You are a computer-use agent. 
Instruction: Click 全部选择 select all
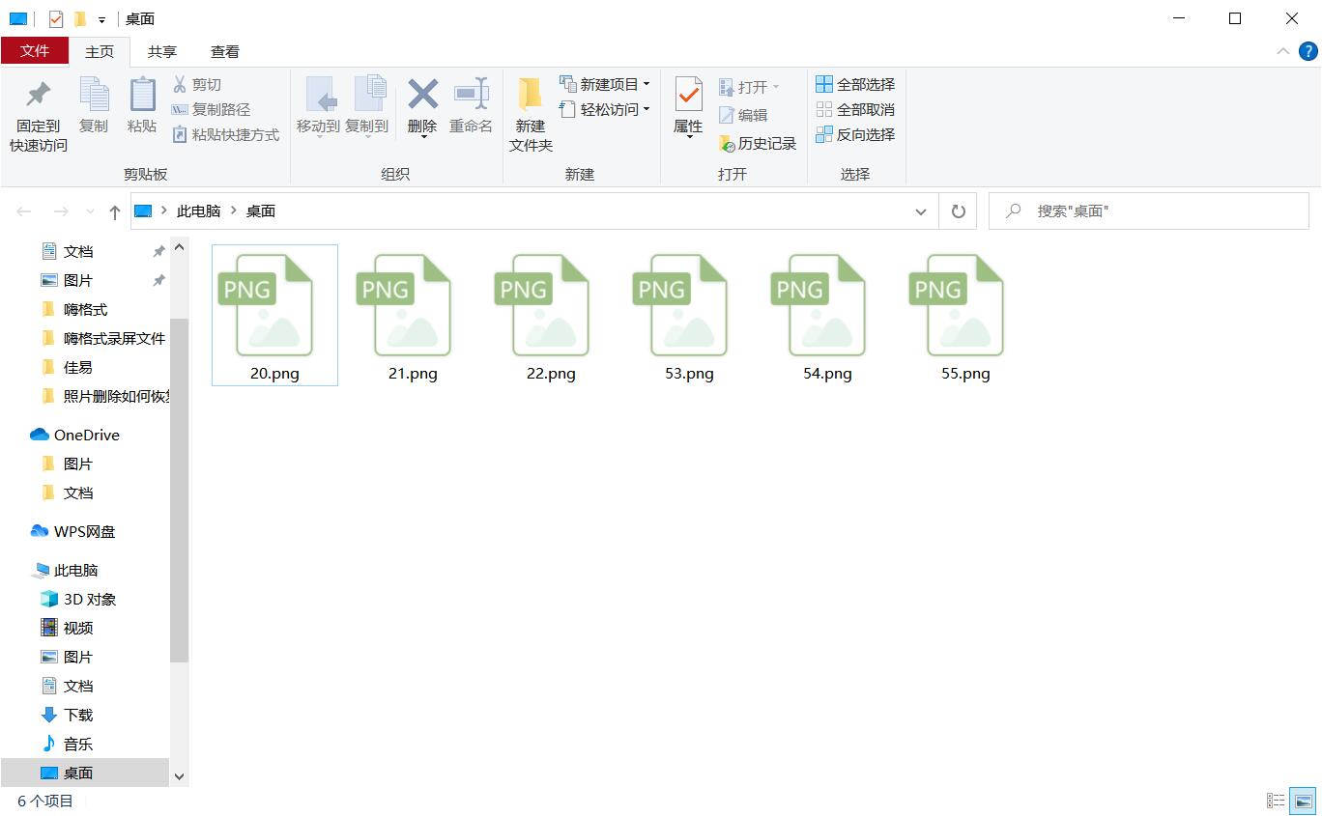[855, 85]
